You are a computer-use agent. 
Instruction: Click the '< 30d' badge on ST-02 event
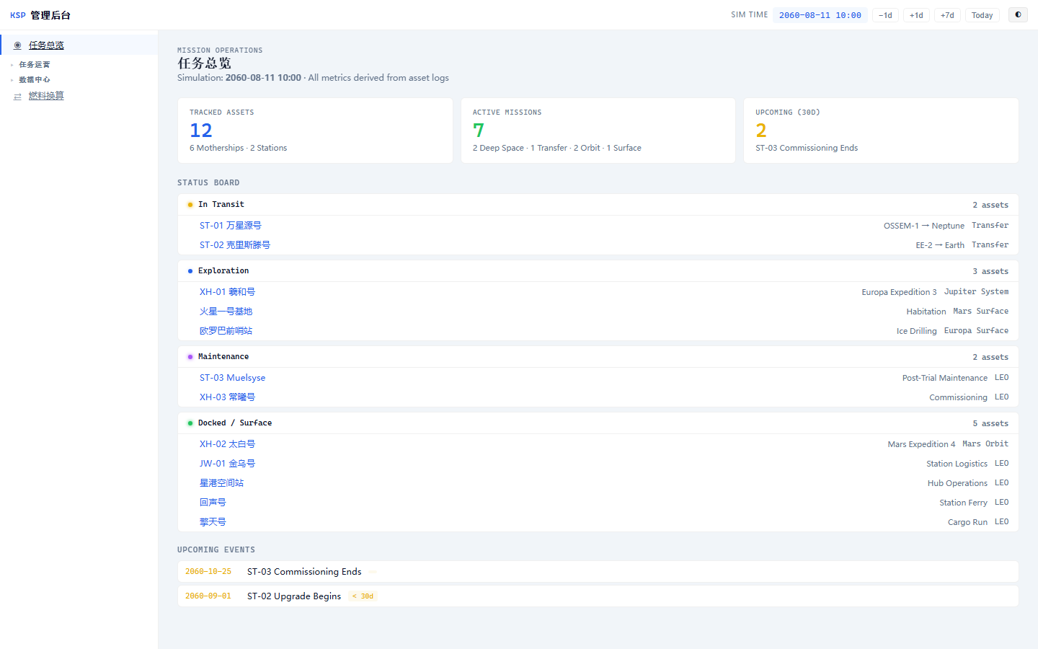point(363,596)
